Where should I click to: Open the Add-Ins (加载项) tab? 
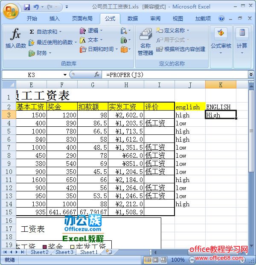pos(203,18)
